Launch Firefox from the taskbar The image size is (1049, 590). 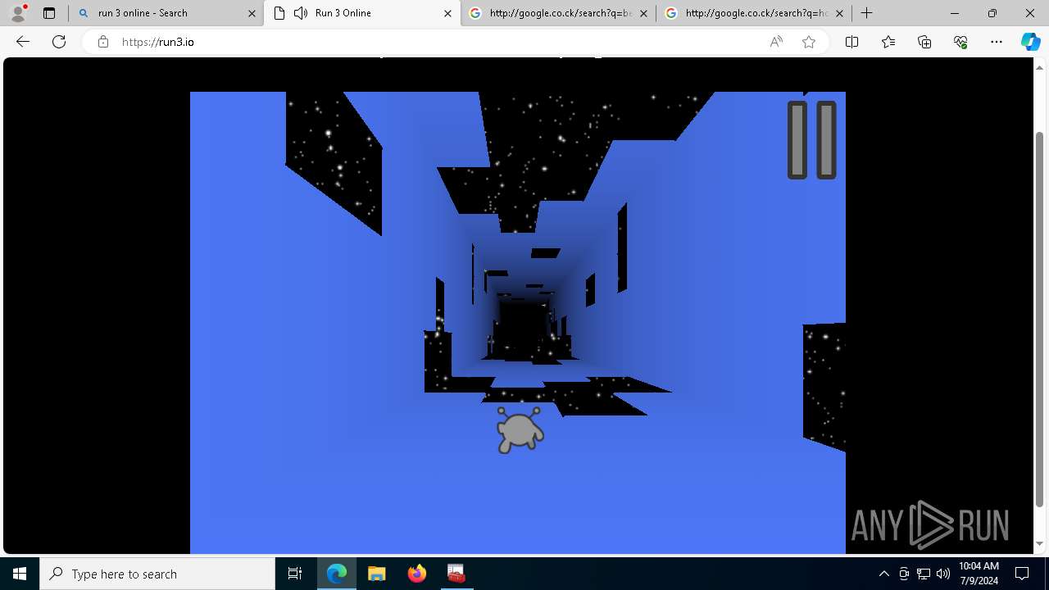coord(416,574)
